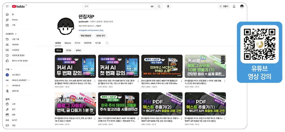Open account avatar menu at top right

(x=242, y=6)
